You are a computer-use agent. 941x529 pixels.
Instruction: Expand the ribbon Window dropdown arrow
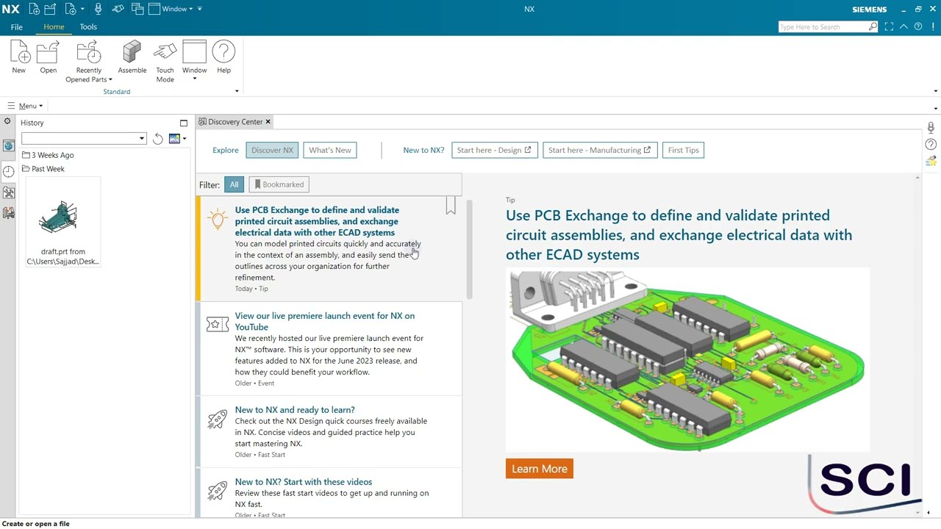[195, 79]
